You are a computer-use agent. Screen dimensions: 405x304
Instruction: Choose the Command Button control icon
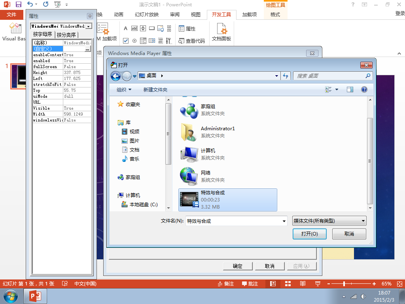pos(152,28)
